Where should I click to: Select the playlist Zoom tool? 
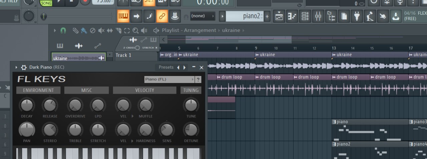pyautogui.click(x=135, y=31)
